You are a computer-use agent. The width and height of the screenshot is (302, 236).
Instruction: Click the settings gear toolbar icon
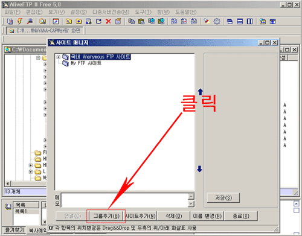coord(217,21)
